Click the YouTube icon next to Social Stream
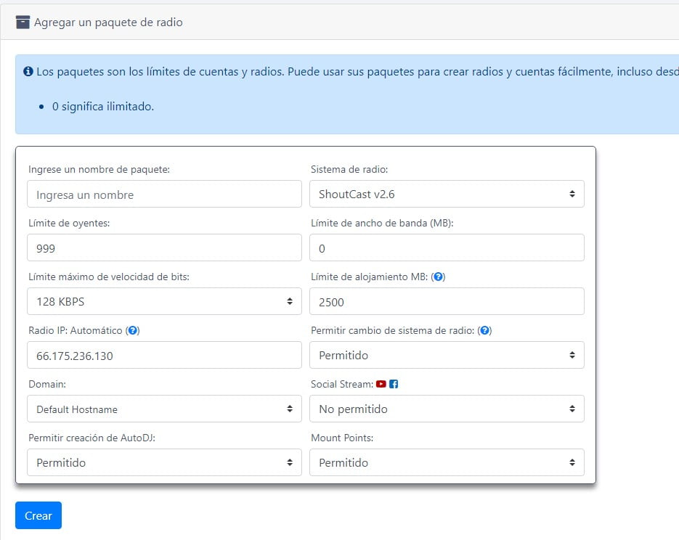 tap(381, 384)
